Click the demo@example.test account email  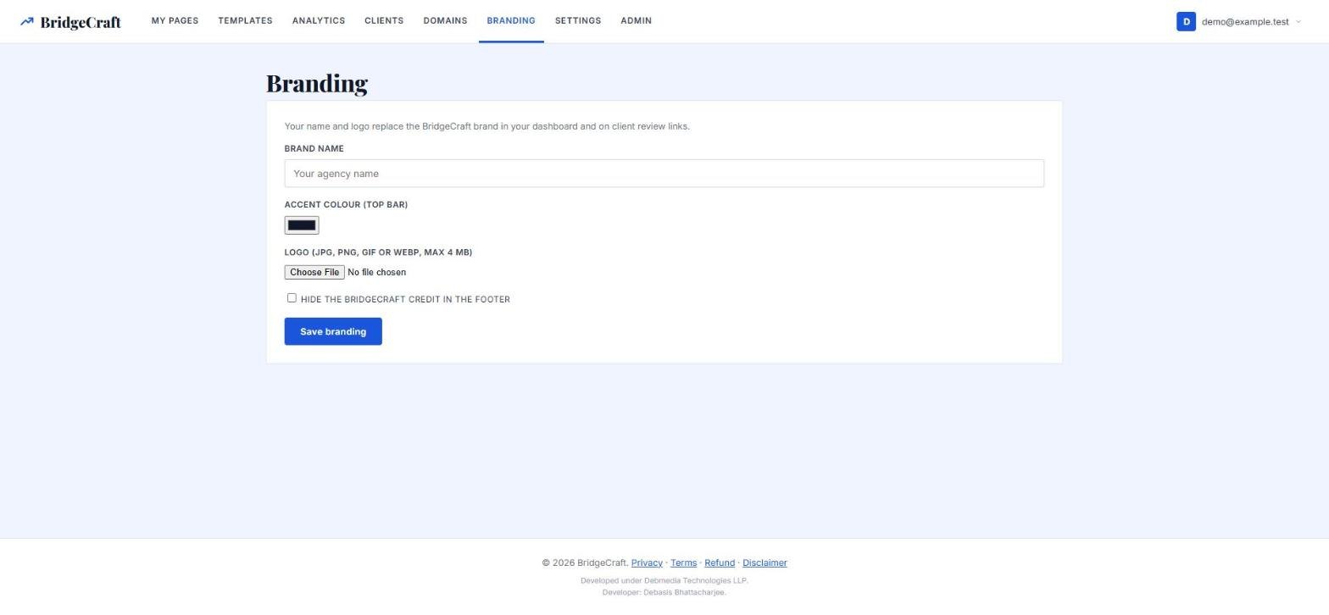click(x=1245, y=22)
